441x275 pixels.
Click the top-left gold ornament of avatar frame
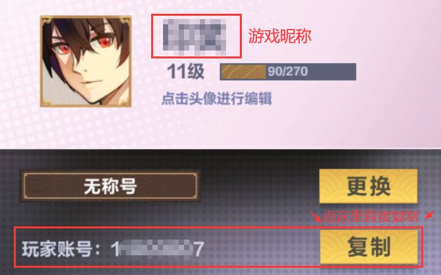tap(47, 22)
